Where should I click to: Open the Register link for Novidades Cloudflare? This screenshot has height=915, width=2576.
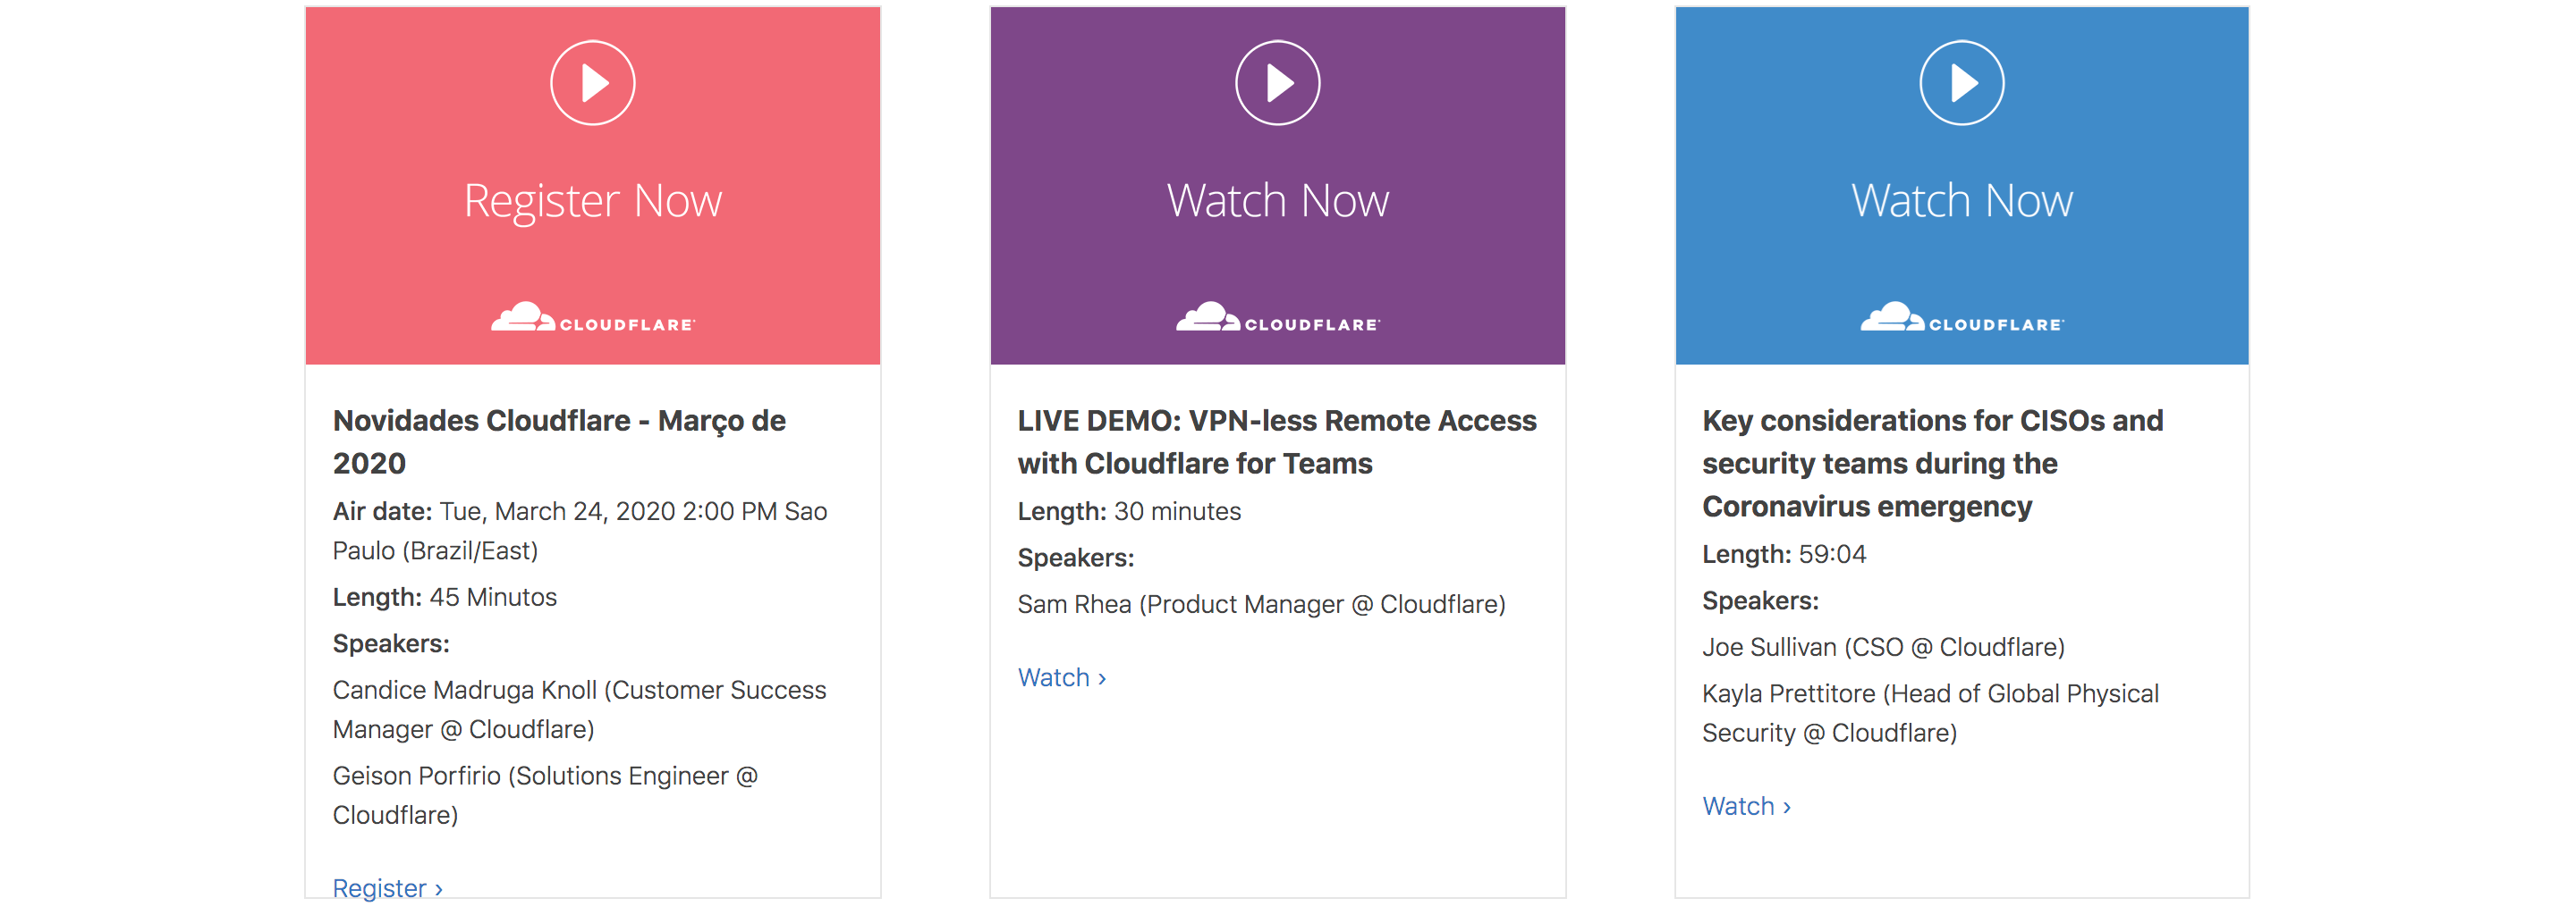387,887
